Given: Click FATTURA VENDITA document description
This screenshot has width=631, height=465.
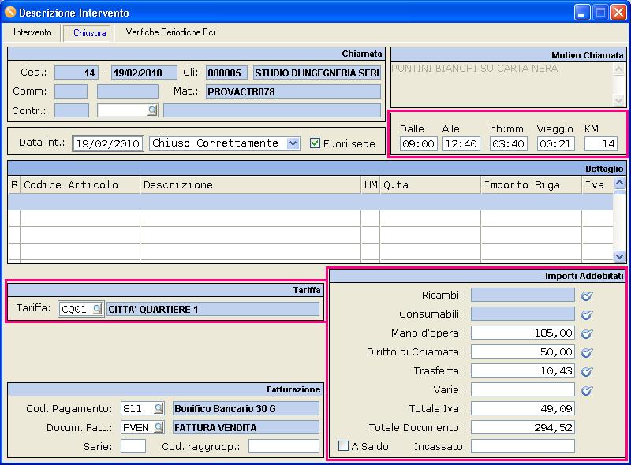Looking at the screenshot, I should pos(246,427).
